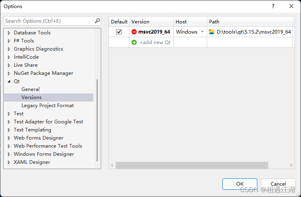
Task: Click the help question mark icon
Action: tap(273, 6)
